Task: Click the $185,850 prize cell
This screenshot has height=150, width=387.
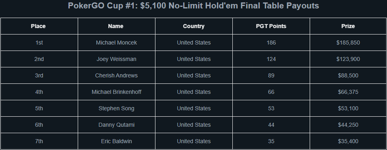Action: click(x=348, y=43)
